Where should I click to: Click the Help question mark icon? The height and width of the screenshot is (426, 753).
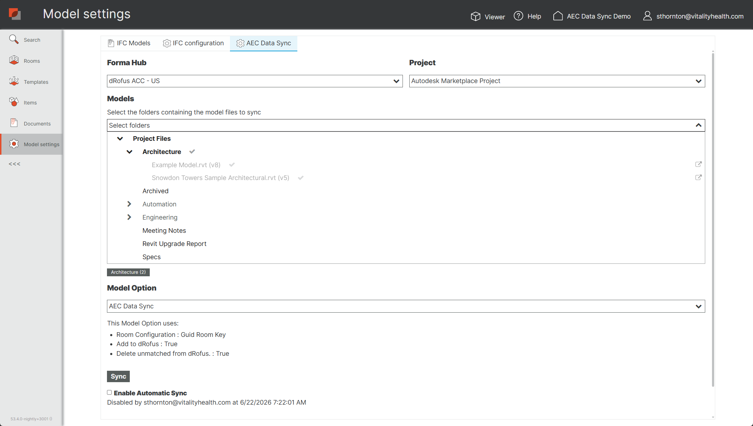518,16
